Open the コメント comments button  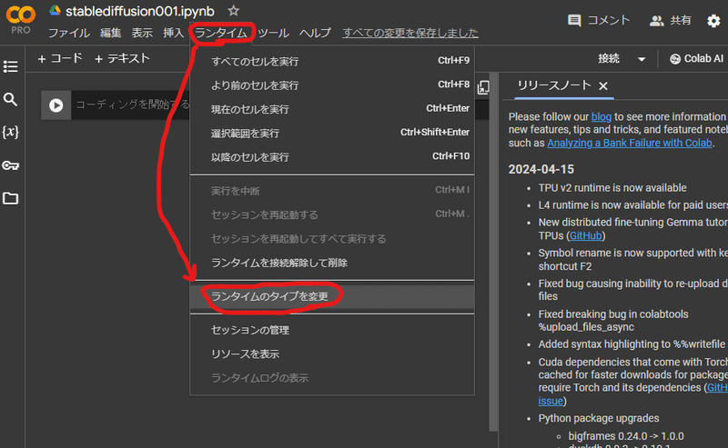(599, 20)
